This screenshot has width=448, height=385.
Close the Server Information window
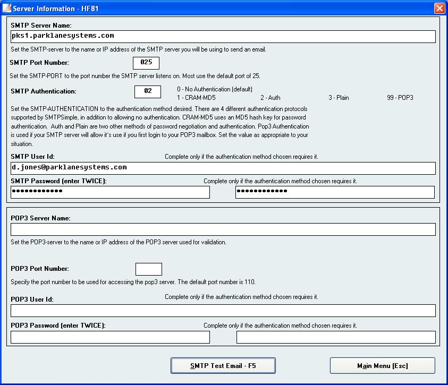(x=439, y=8)
